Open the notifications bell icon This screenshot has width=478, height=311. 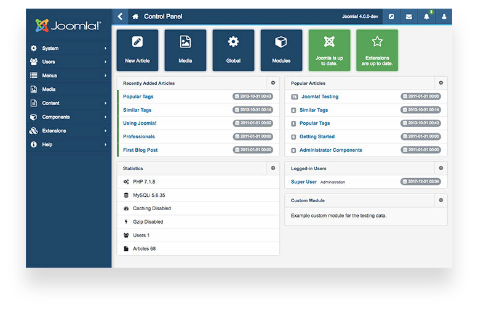pos(426,17)
